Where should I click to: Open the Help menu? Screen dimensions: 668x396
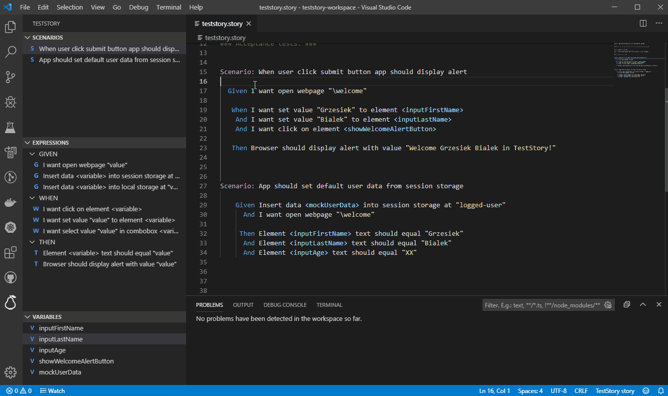(x=196, y=7)
